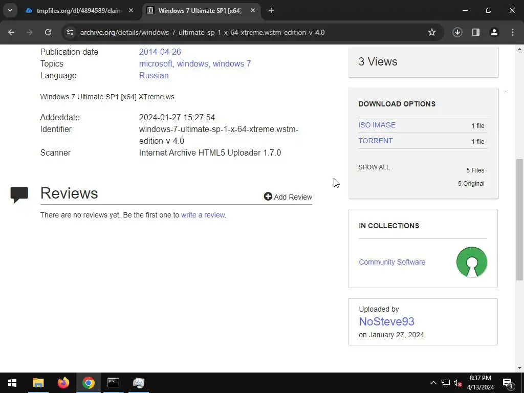Open File Explorer from taskbar
Screen dimensions: 524x393
[38, 383]
